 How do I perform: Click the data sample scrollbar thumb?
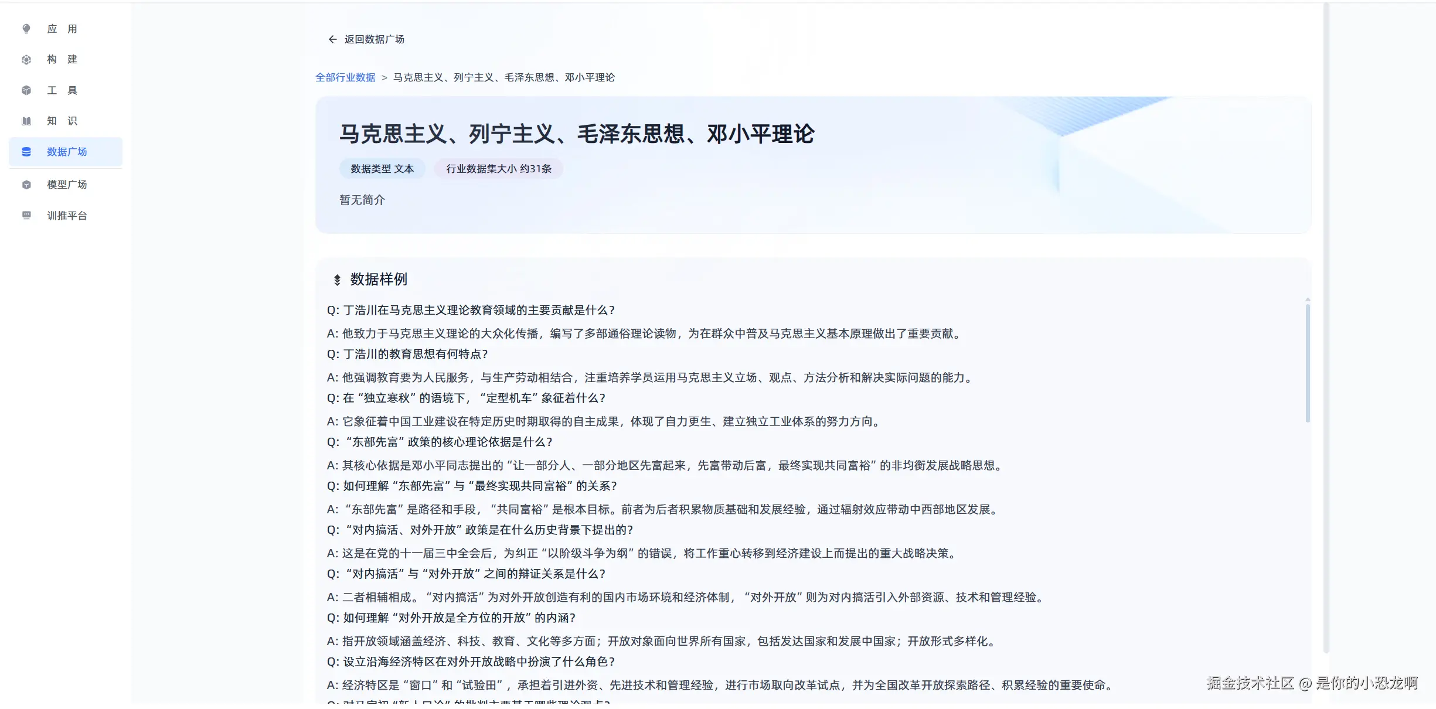click(1308, 363)
